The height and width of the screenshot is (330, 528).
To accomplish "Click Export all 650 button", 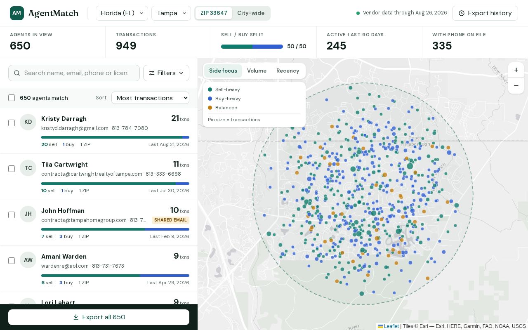I will pos(99,317).
